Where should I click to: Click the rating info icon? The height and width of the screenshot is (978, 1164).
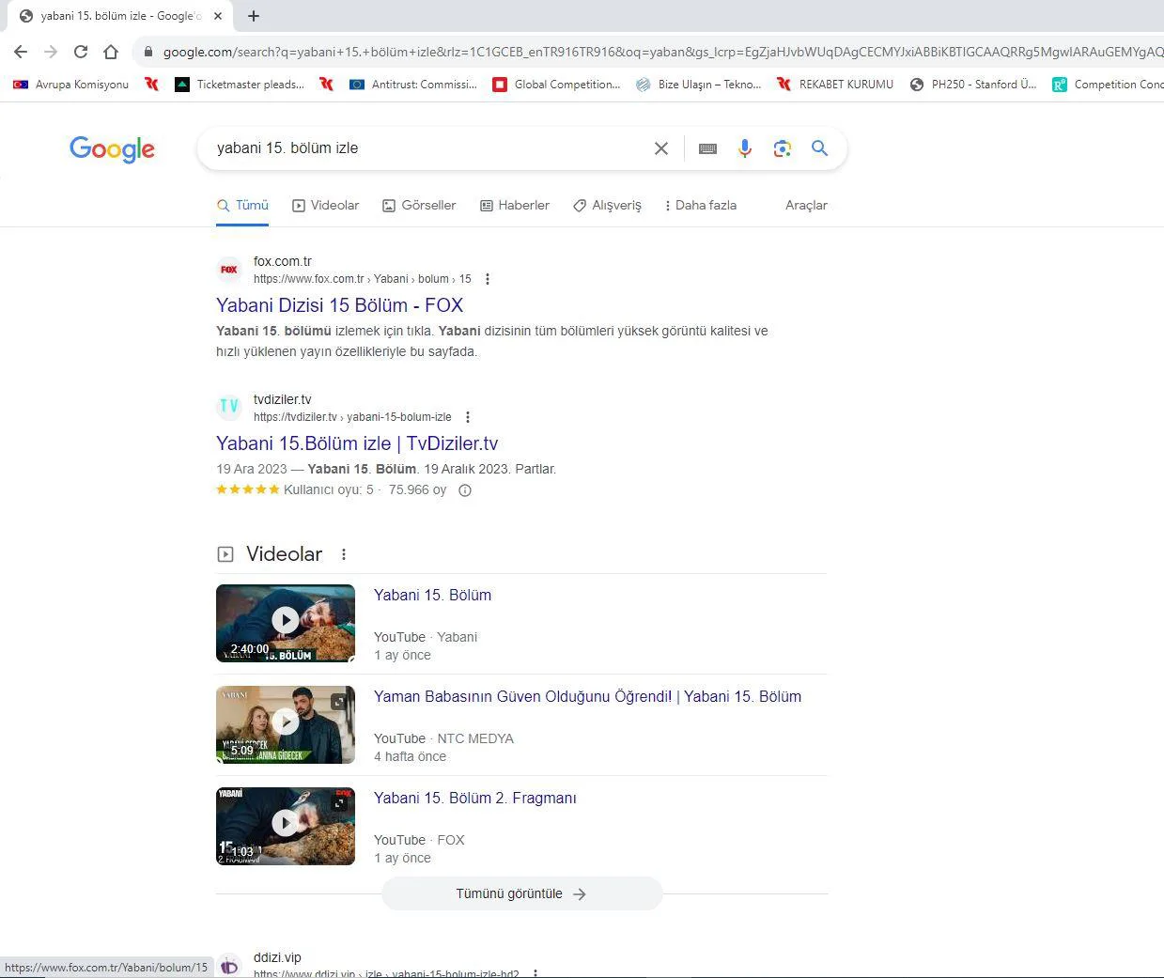464,490
